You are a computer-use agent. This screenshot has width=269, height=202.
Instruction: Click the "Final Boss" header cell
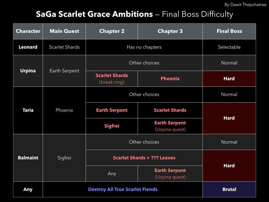pos(229,31)
